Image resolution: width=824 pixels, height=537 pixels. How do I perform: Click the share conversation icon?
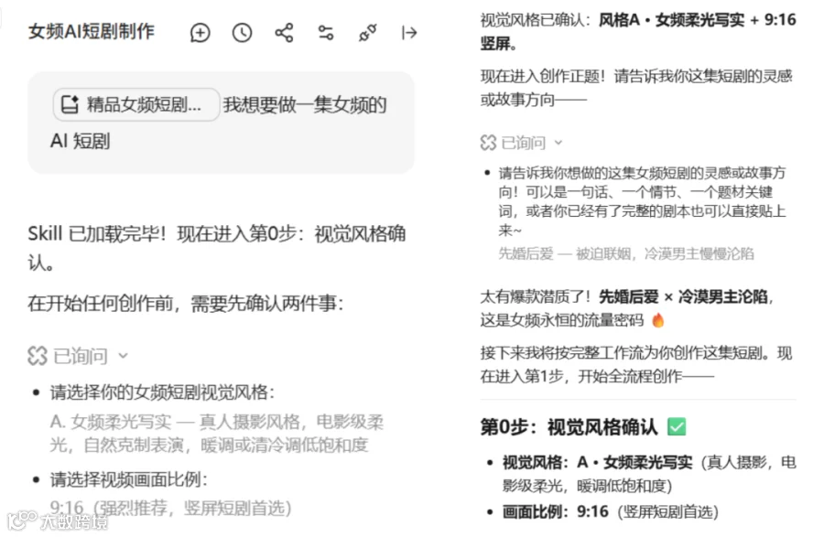point(284,33)
